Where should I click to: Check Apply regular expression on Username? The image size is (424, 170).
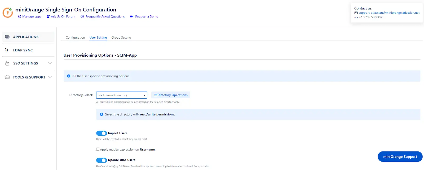pos(98,149)
